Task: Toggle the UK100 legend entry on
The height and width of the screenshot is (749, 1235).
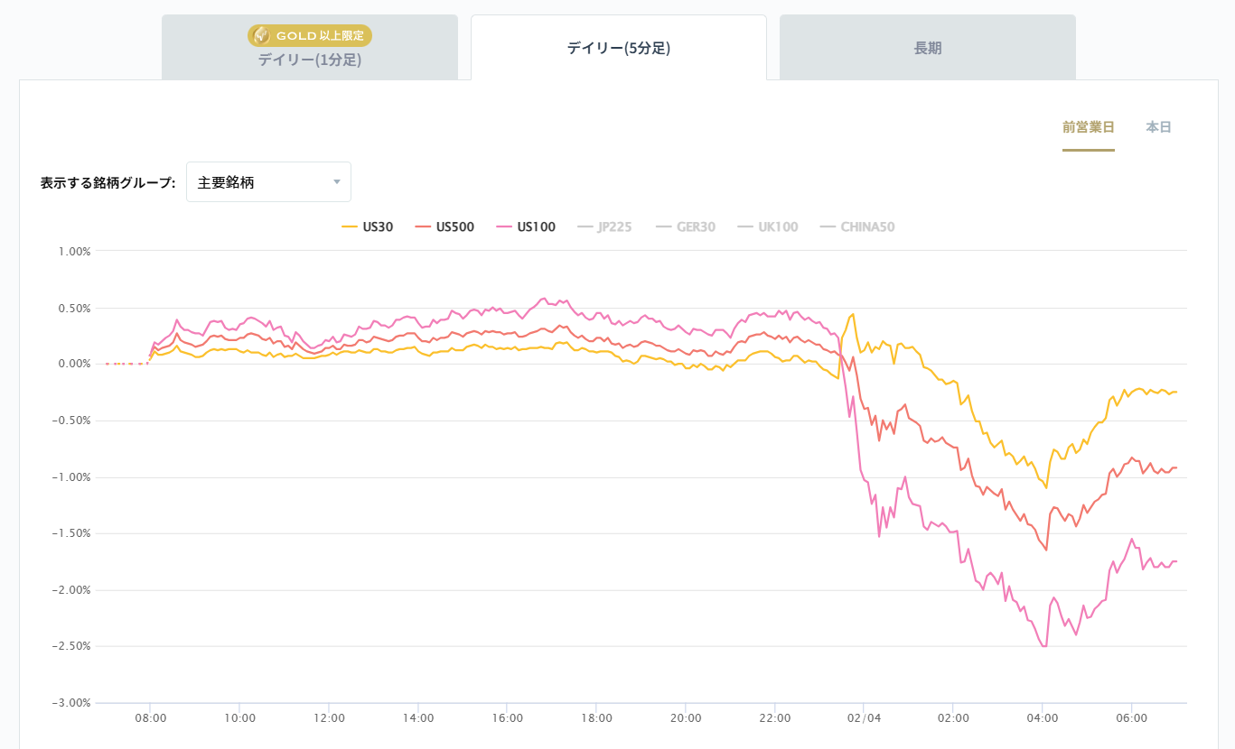Action: tap(778, 227)
